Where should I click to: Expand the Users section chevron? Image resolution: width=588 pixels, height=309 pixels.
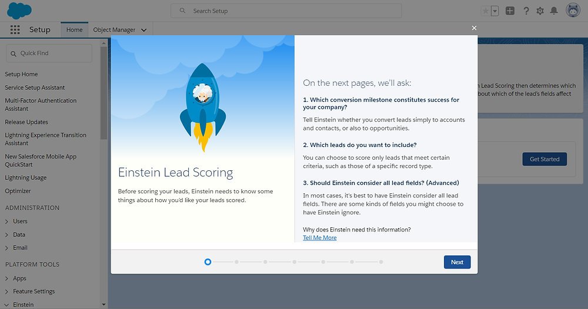point(6,221)
